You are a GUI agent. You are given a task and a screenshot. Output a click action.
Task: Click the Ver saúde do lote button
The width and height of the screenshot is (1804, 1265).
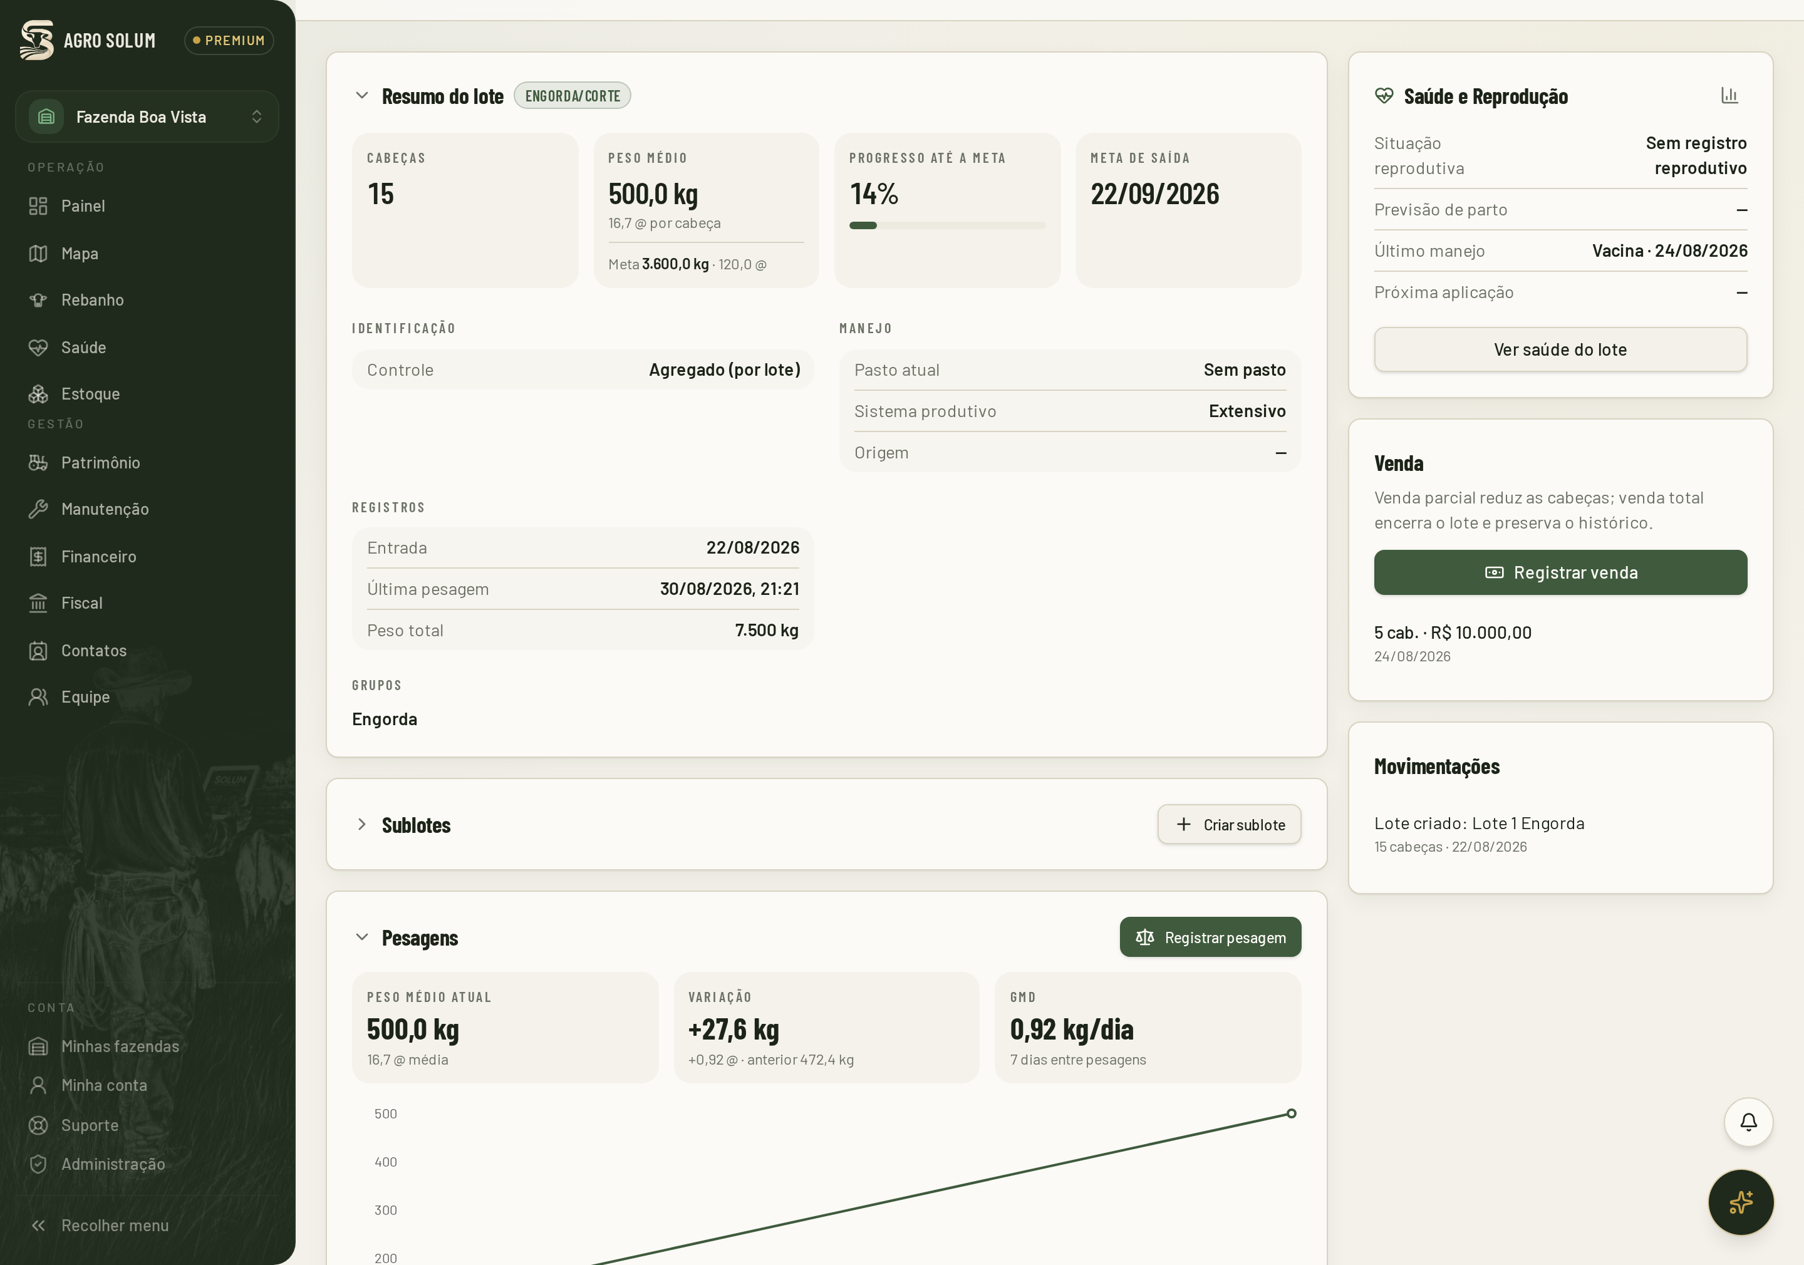point(1560,349)
